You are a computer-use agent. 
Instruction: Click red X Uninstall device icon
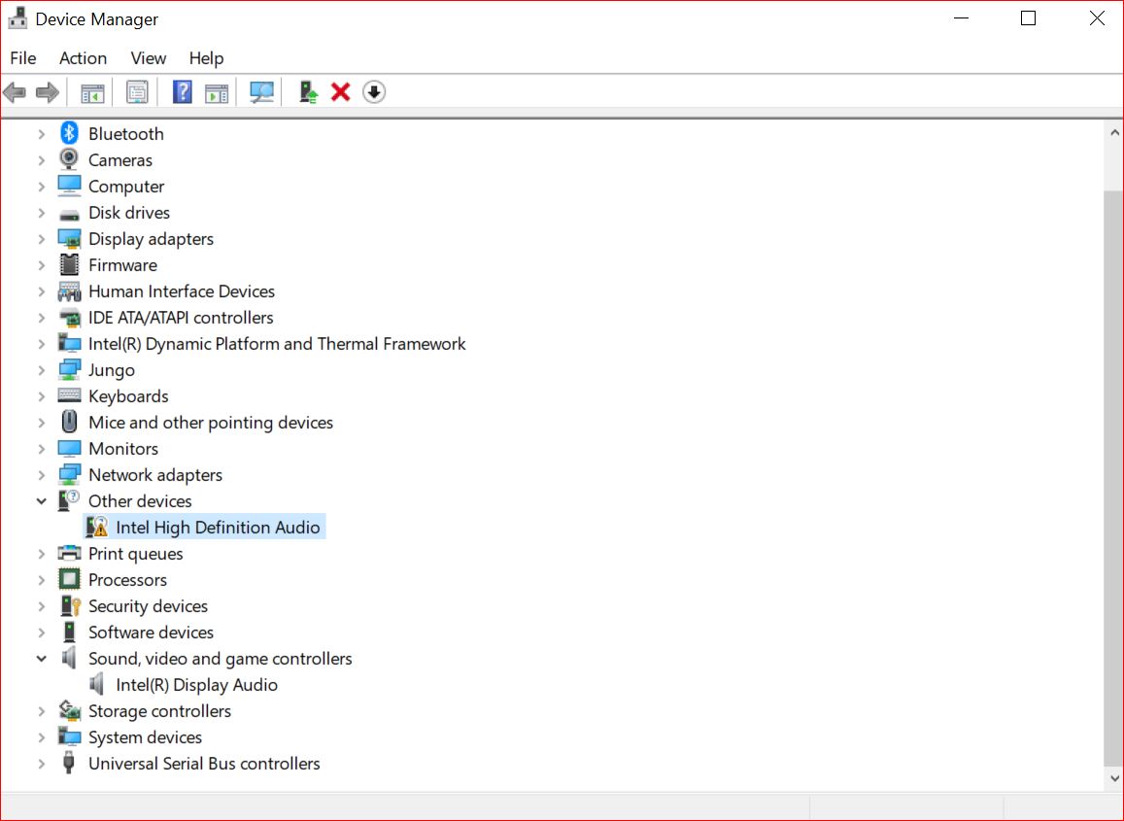[x=340, y=91]
